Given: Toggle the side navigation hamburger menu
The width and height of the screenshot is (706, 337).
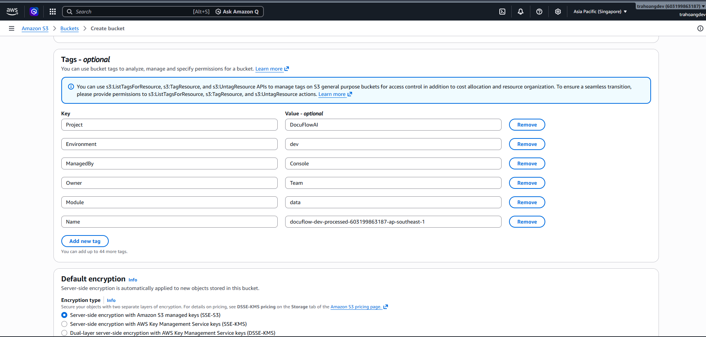Looking at the screenshot, I should click(12, 28).
